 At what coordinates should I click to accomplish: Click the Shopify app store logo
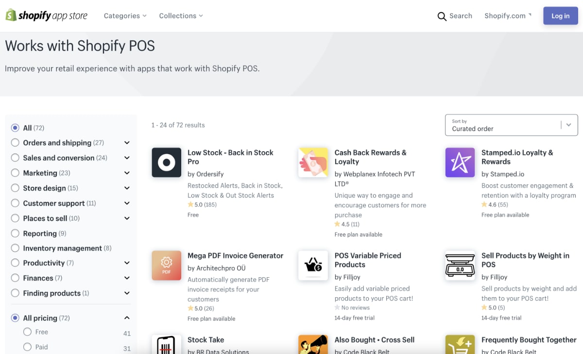click(x=47, y=16)
